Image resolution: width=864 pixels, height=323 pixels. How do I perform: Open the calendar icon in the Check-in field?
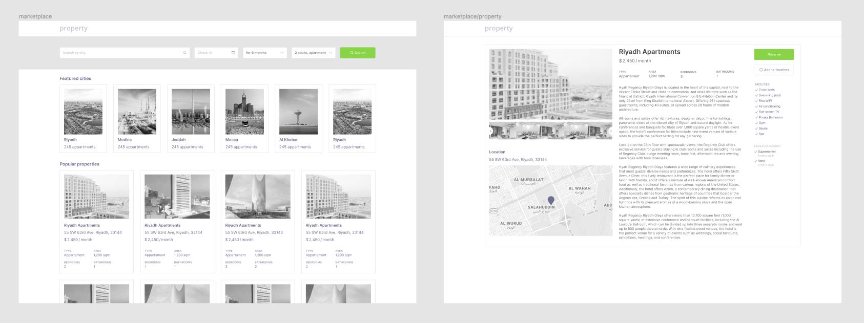point(233,53)
